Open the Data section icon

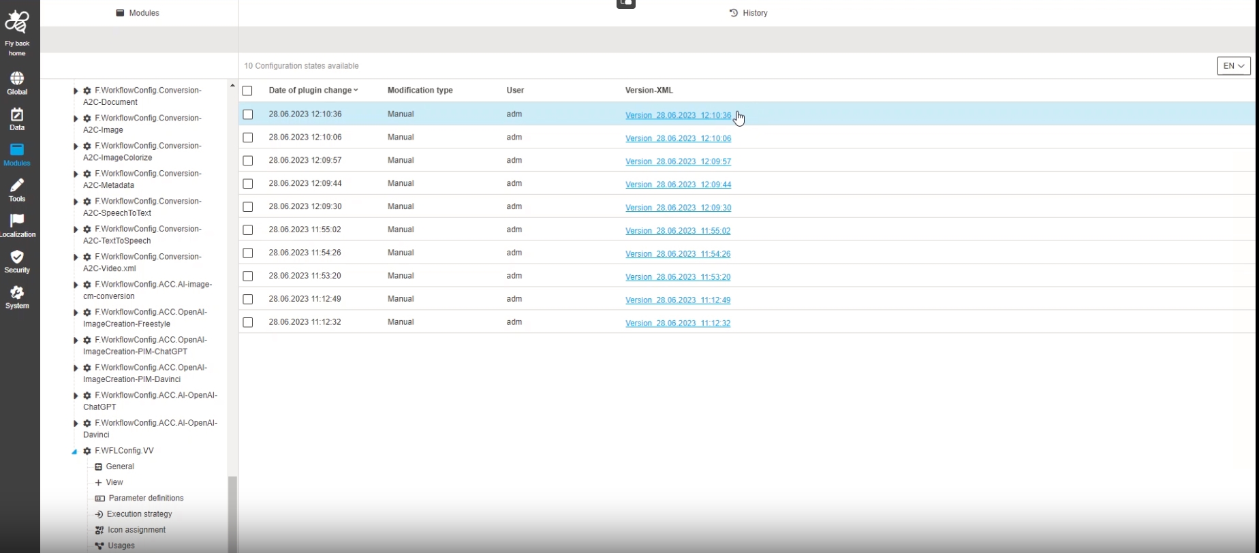click(x=17, y=118)
